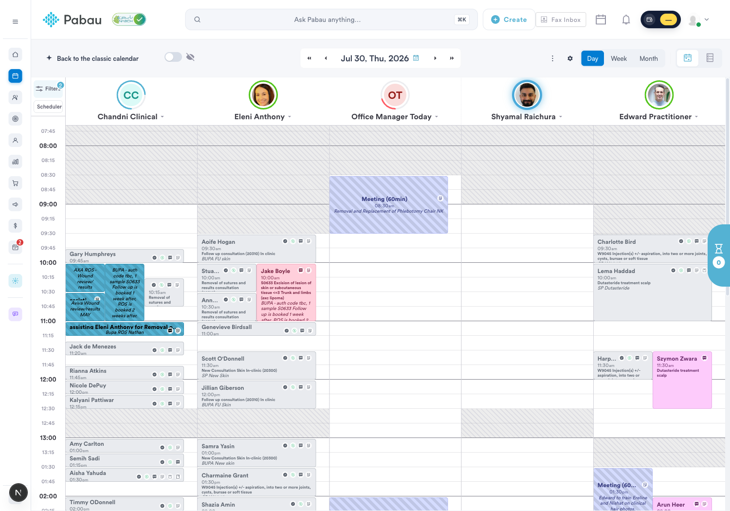Open the hamburger menu

(15, 21)
